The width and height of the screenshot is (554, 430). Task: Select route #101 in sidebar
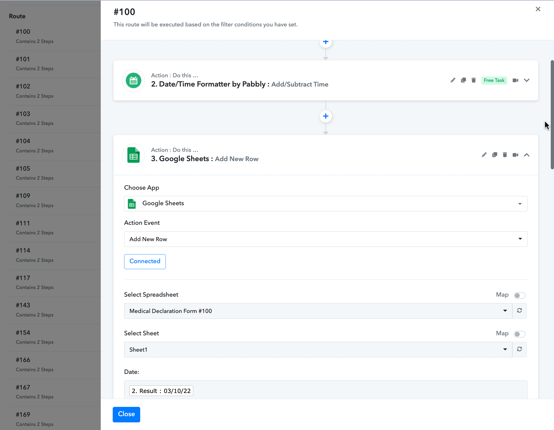55,64
